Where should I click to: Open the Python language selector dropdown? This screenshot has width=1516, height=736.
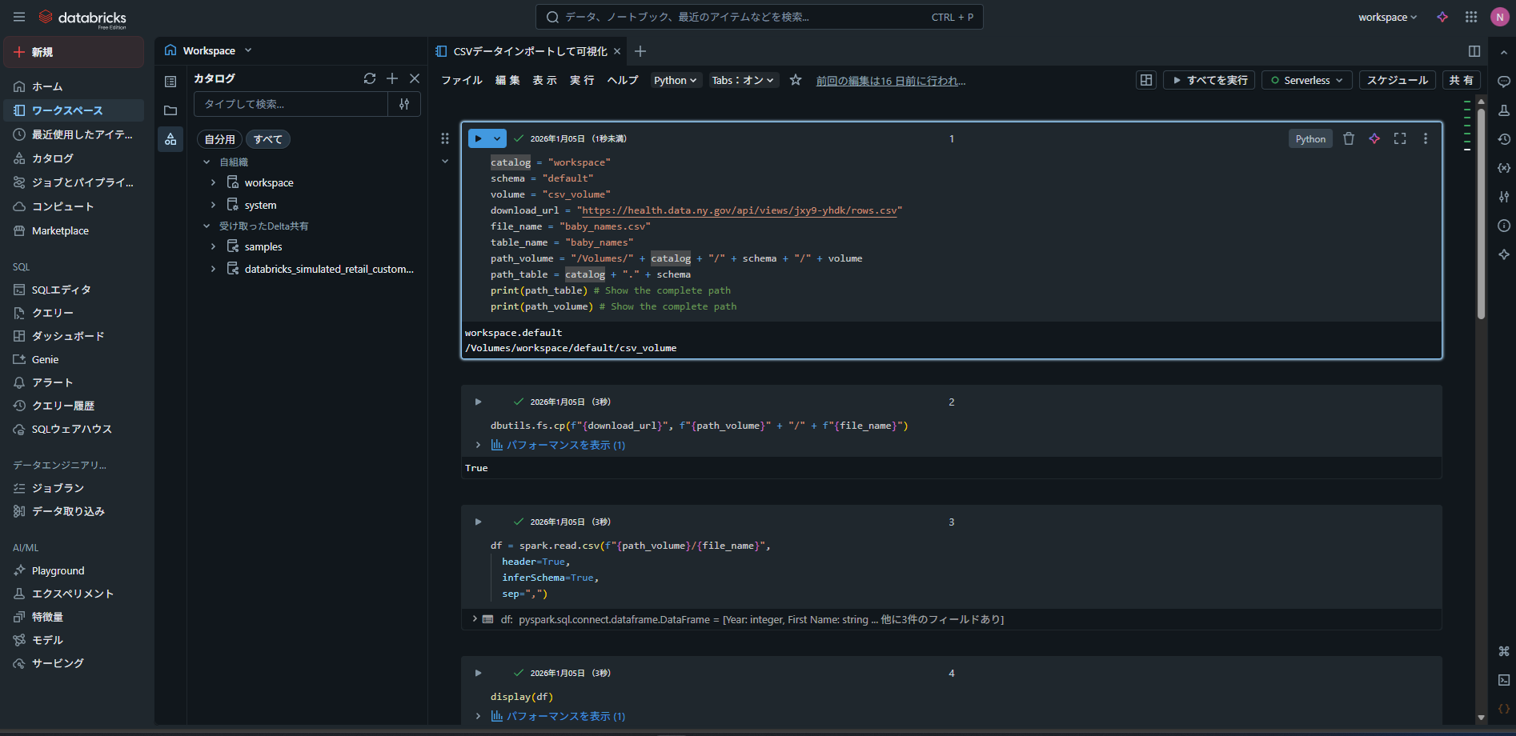675,79
